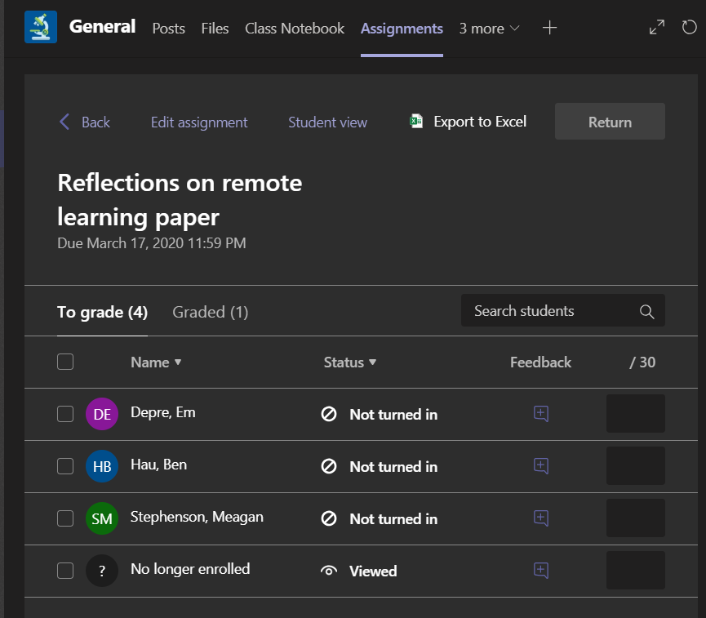
Task: Click the DE avatar for Depre, Em
Action: click(x=102, y=414)
